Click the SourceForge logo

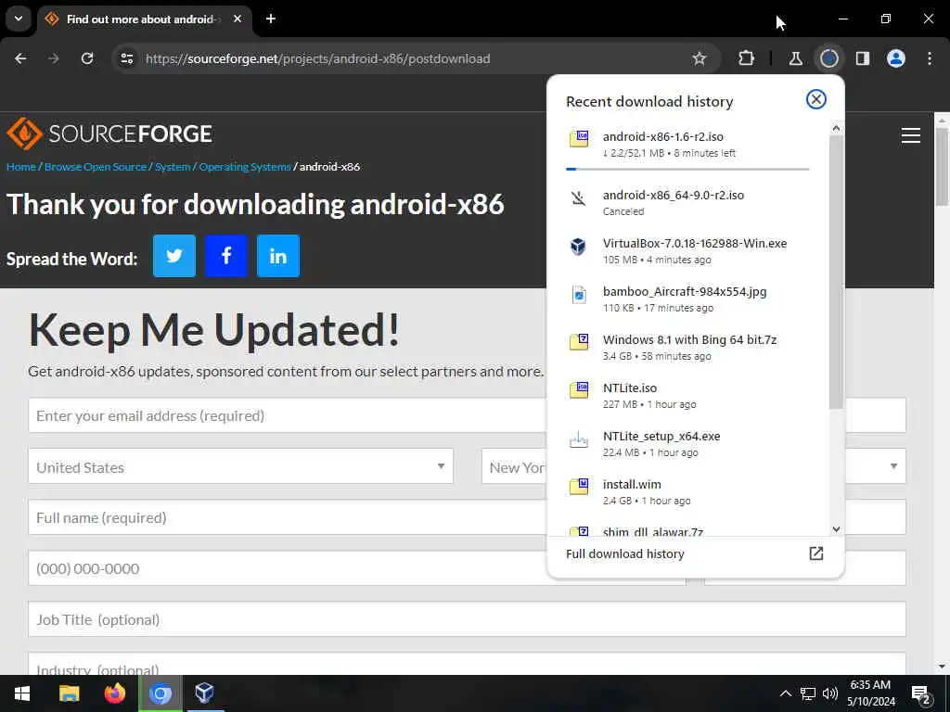109,133
